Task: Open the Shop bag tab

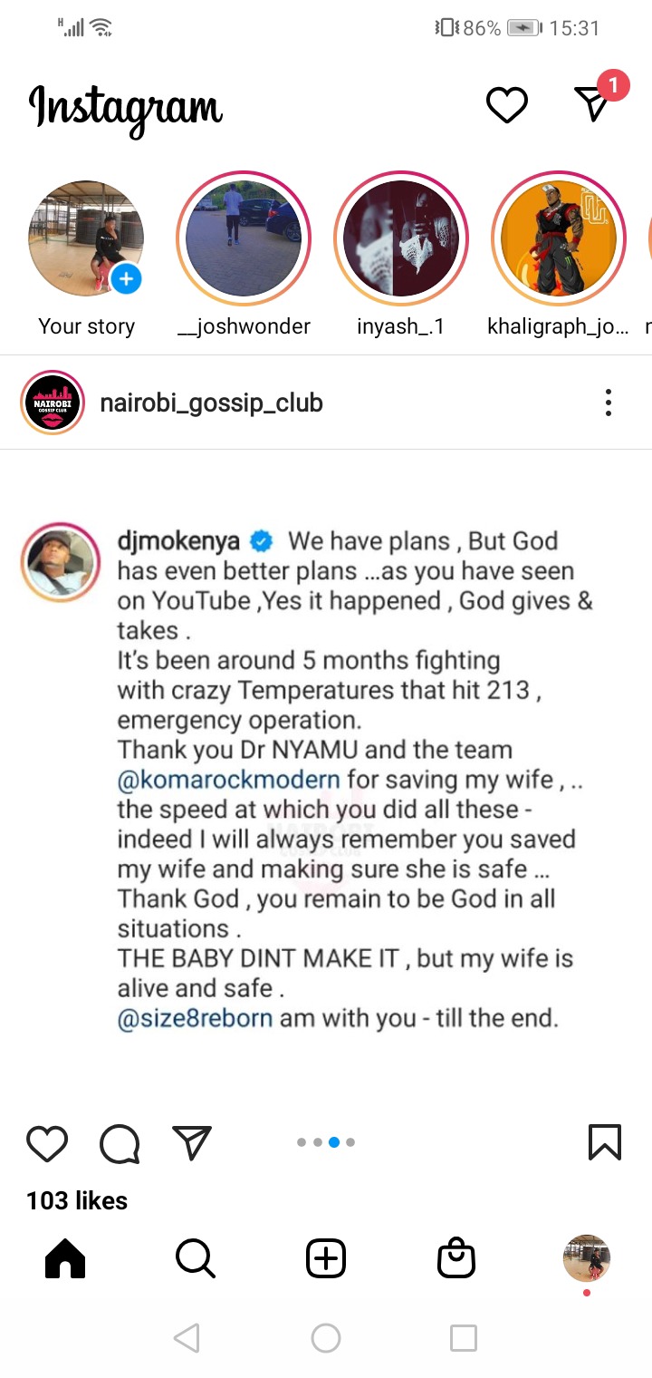Action: click(x=456, y=1258)
